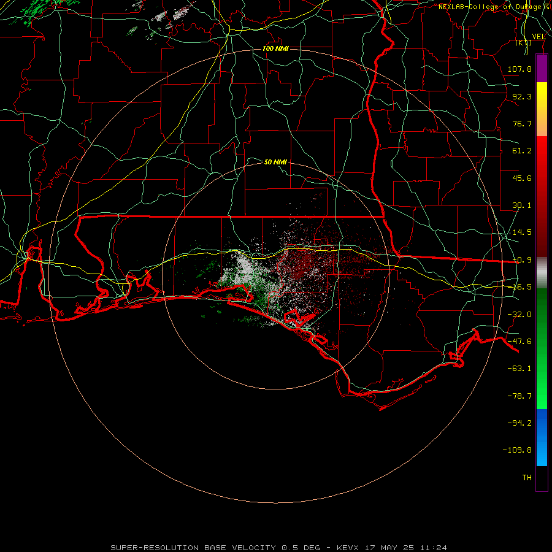552x552 pixels.
Task: Click the 14.5 value on velocity scale
Action: click(x=522, y=232)
